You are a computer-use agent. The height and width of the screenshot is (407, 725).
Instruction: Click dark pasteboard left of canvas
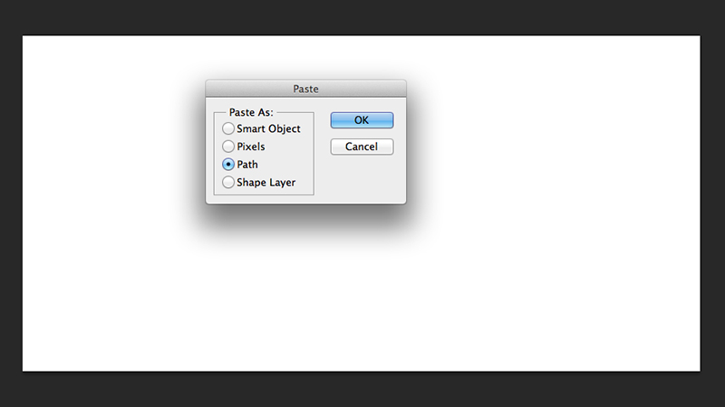coord(11,203)
